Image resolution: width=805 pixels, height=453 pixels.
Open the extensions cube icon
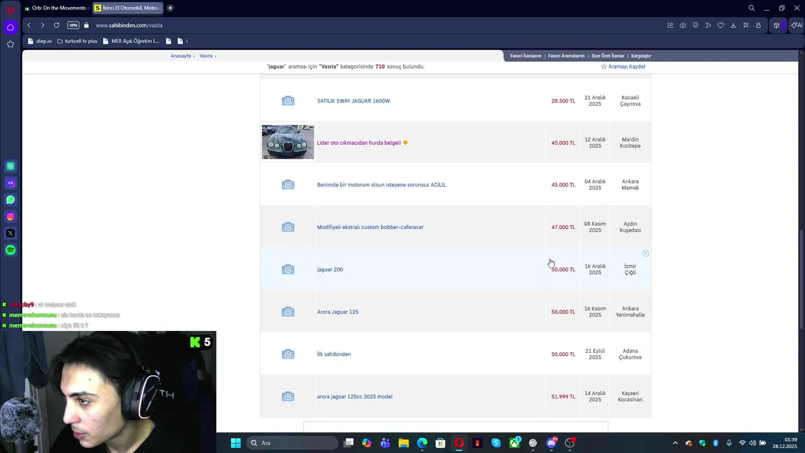pyautogui.click(x=777, y=25)
